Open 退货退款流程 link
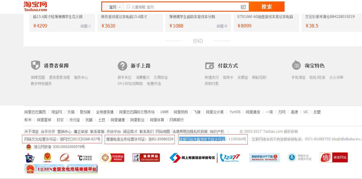This screenshot has width=362, height=179. [x=60, y=78]
